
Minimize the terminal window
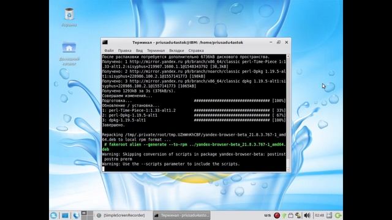tap(271, 42)
